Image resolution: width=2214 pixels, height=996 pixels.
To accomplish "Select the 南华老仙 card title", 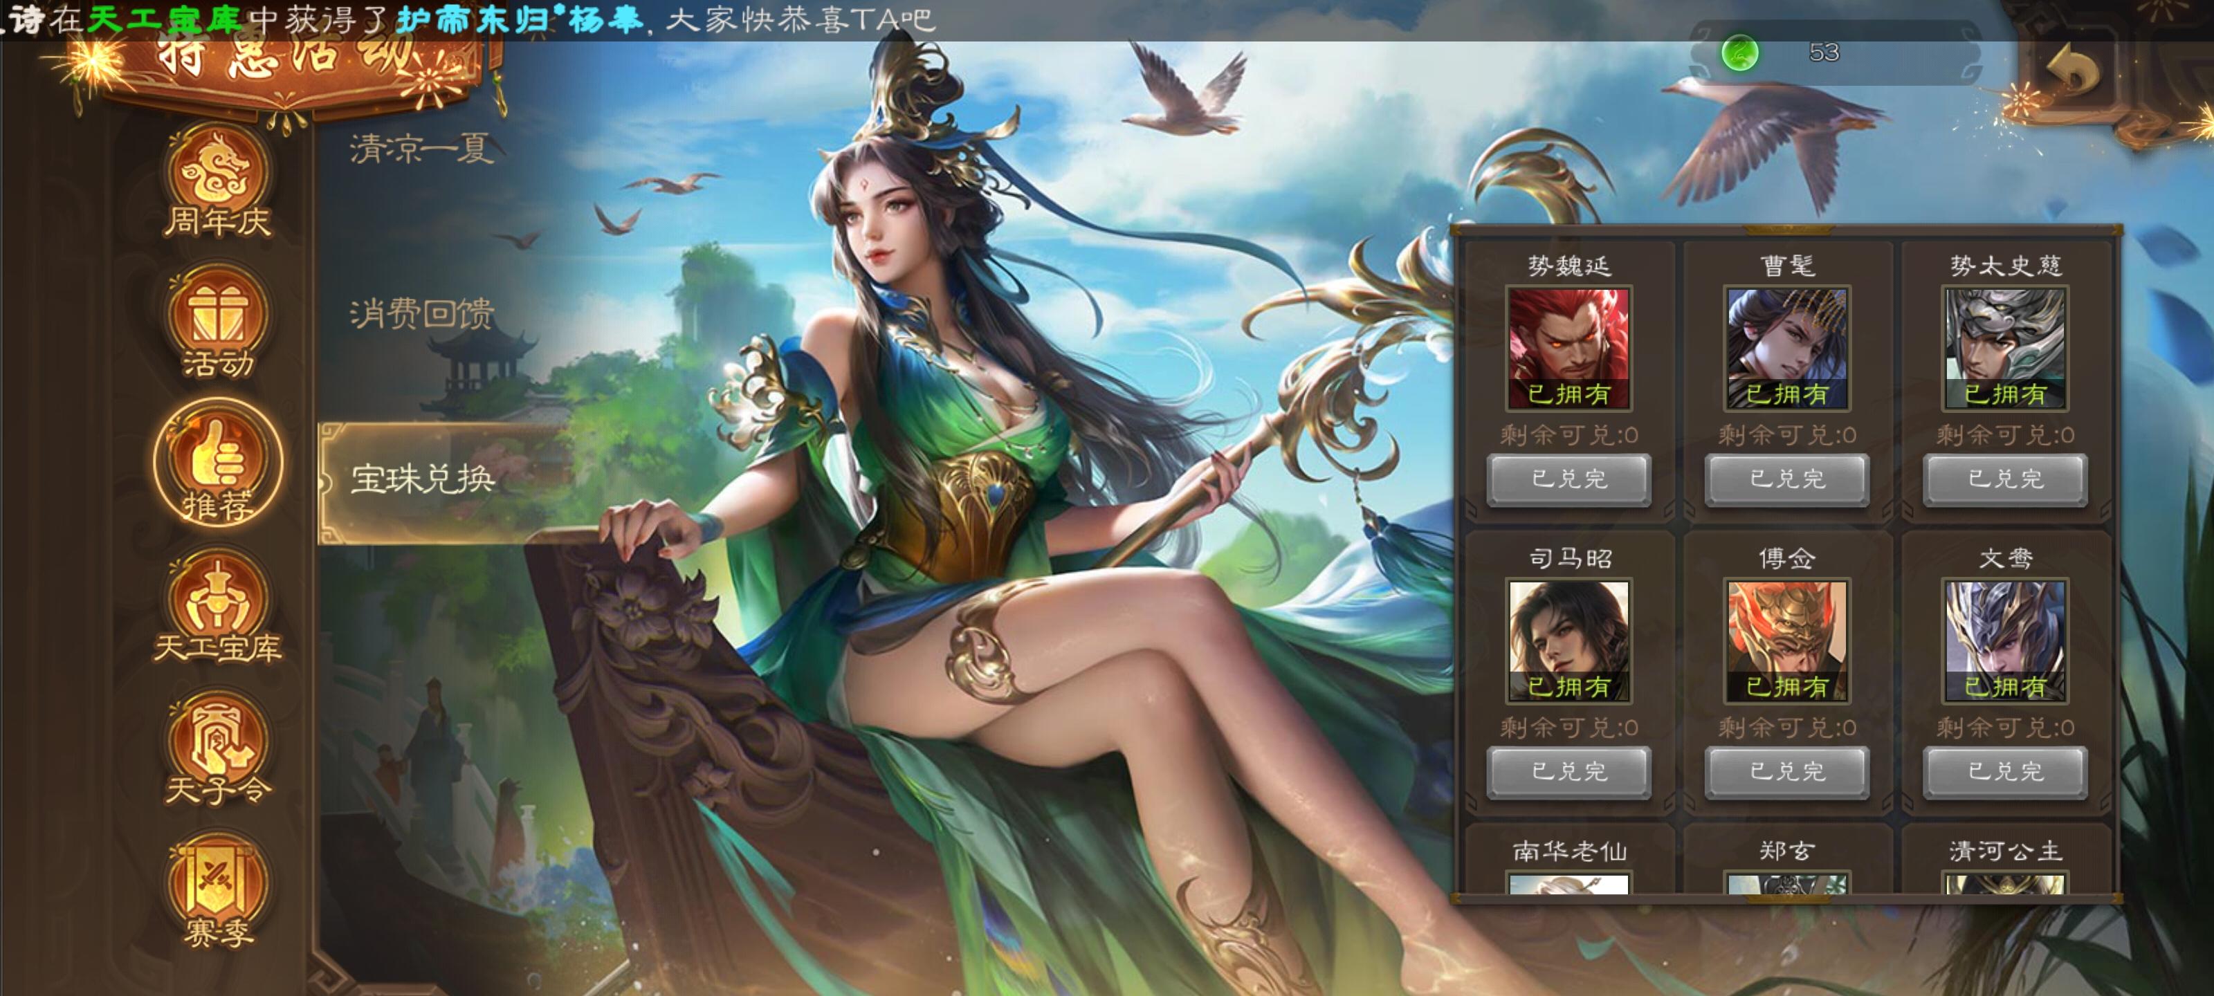I will 1569,851.
